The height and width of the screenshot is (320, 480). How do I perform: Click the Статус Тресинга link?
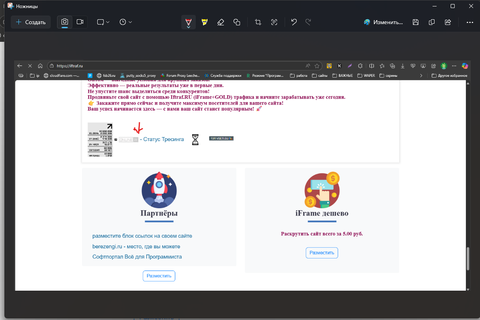coord(164,139)
